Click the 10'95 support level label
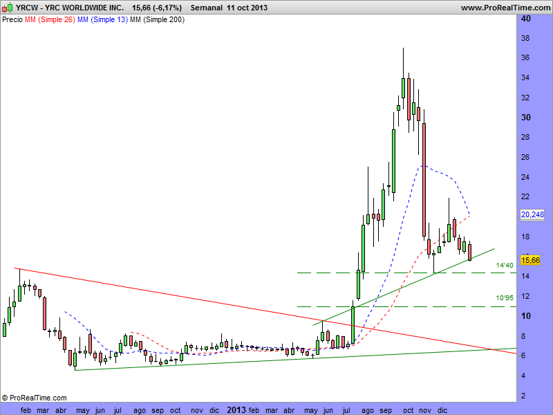The image size is (553, 415). point(504,298)
